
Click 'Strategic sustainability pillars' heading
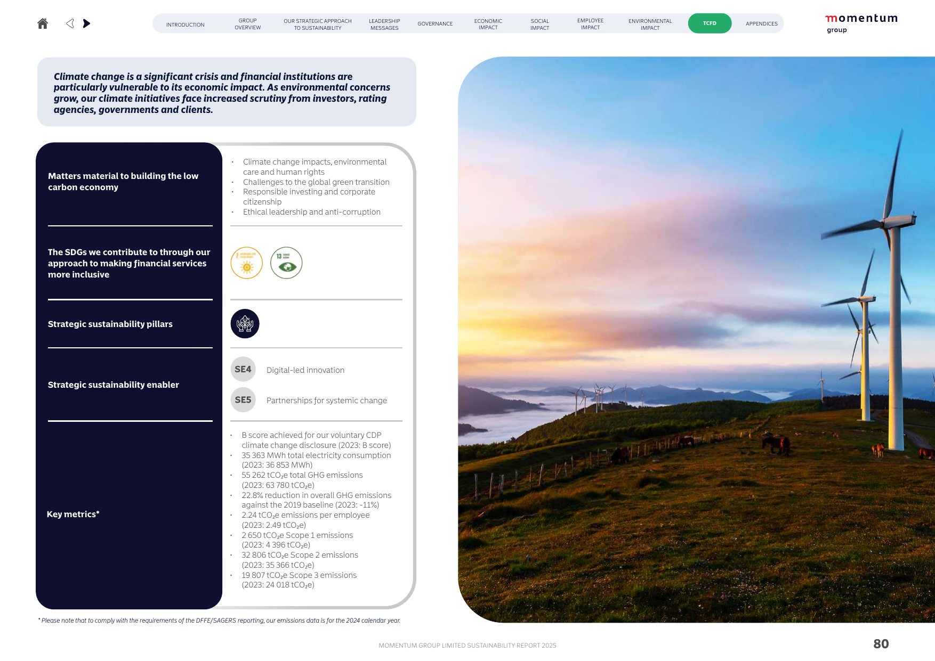pos(110,324)
